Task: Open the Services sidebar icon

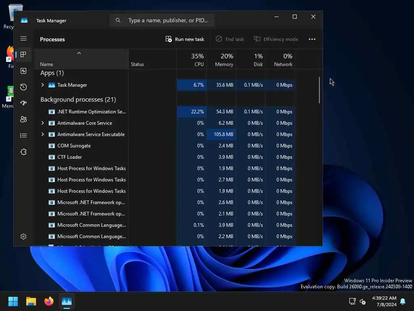Action: pos(23,152)
